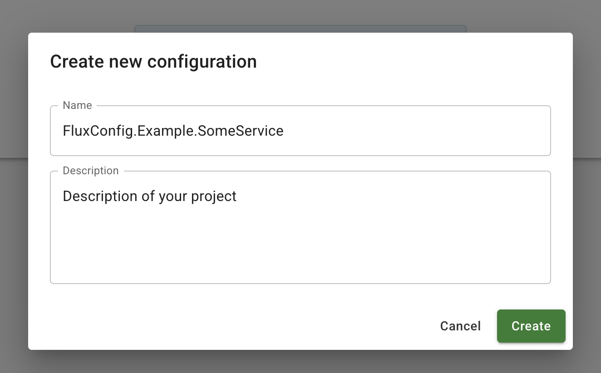Click the empty bottom area of Description box
Viewport: 601px width, 373px height.
pyautogui.click(x=300, y=259)
